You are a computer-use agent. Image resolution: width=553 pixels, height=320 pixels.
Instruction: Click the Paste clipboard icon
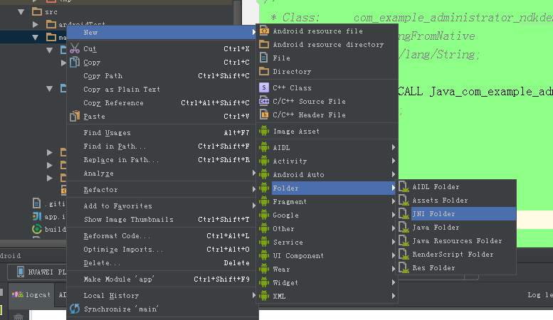click(75, 116)
